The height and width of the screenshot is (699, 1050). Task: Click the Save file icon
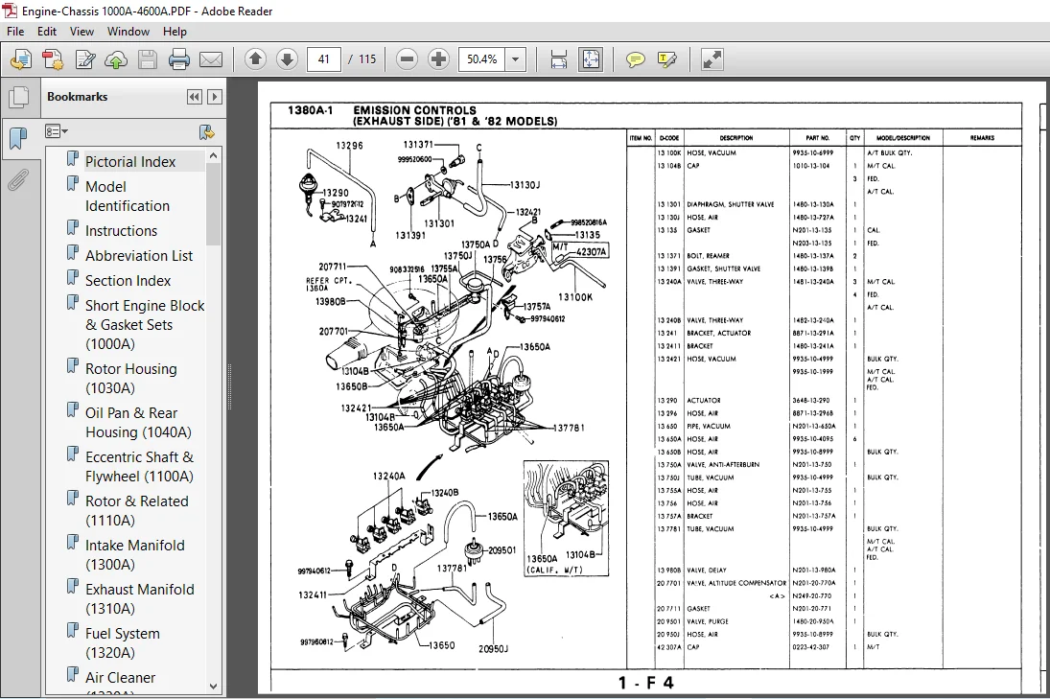[x=148, y=59]
